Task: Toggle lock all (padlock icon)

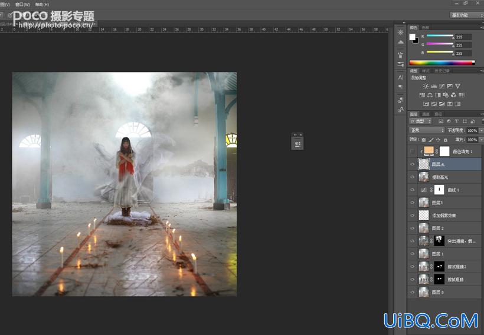Action: [x=446, y=140]
